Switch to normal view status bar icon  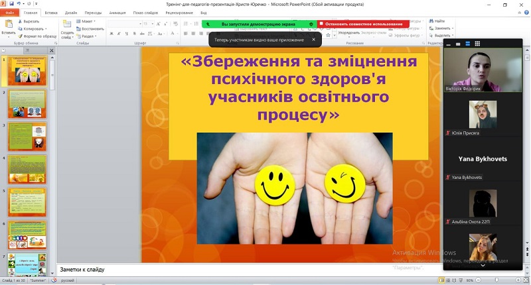[x=441, y=280]
